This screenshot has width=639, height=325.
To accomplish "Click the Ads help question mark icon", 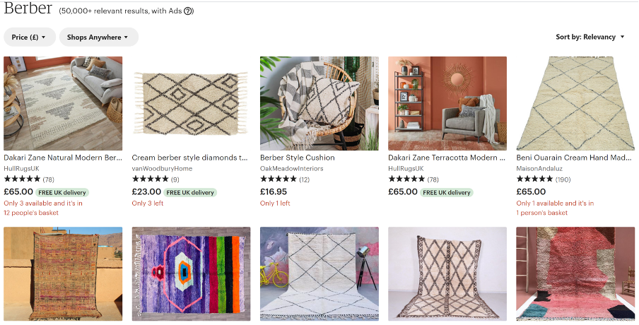I will point(189,11).
